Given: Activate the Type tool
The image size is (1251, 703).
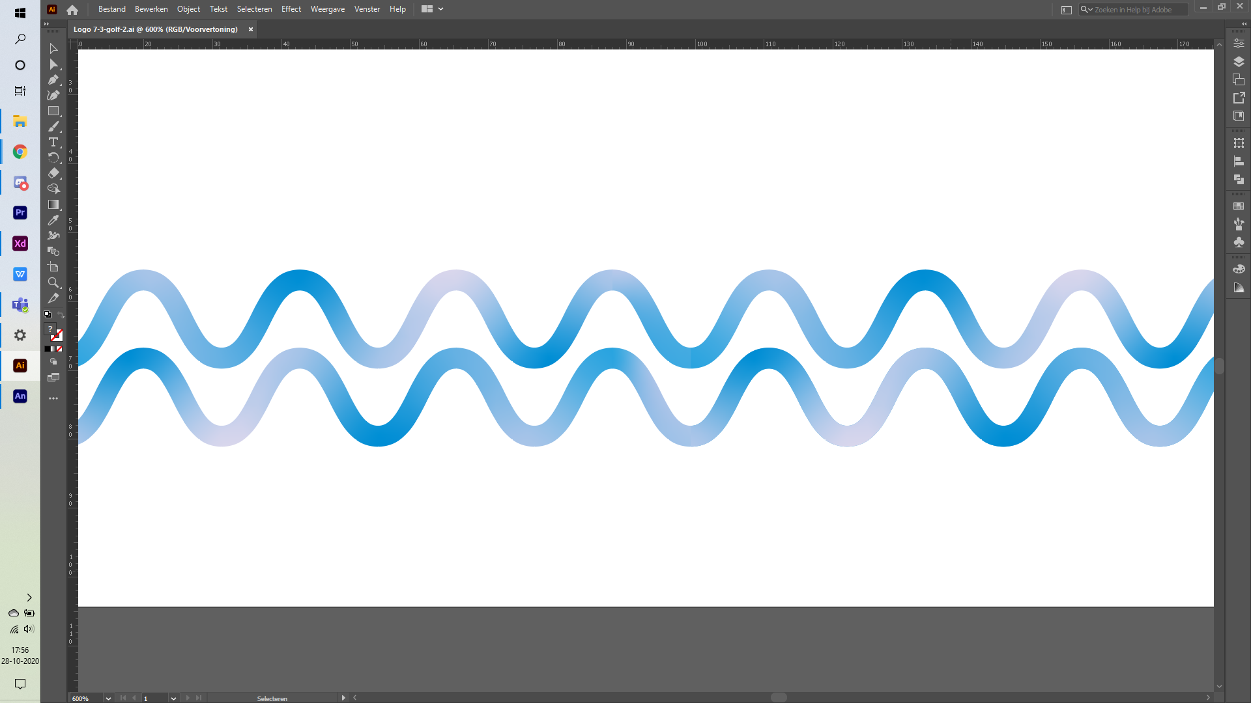Looking at the screenshot, I should coord(54,142).
